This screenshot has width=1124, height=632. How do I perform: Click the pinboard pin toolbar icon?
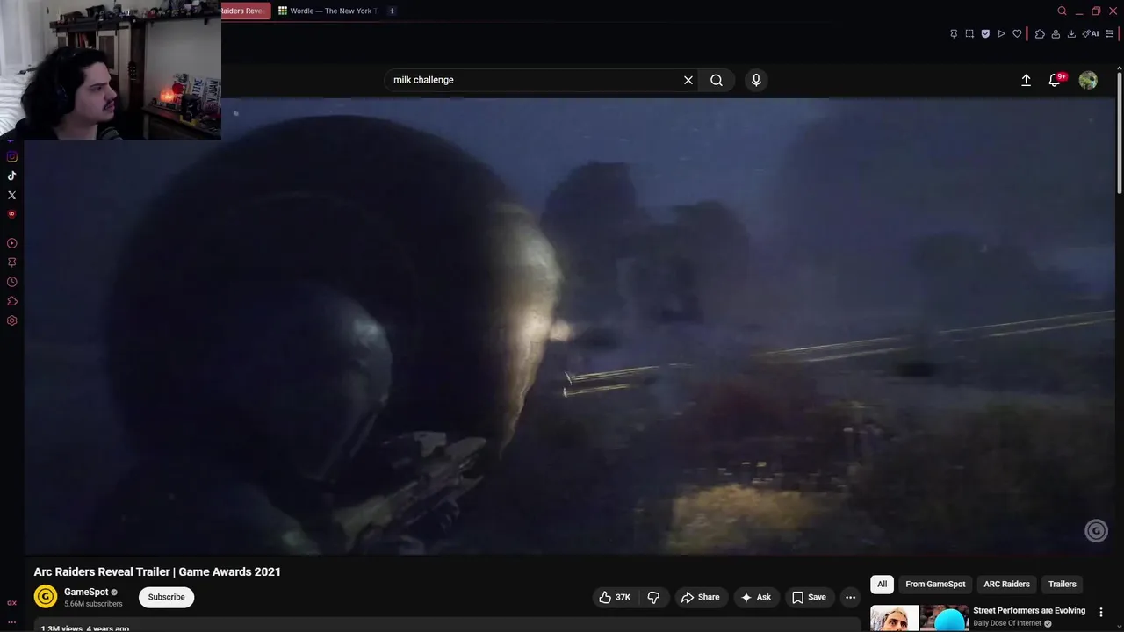tap(954, 33)
